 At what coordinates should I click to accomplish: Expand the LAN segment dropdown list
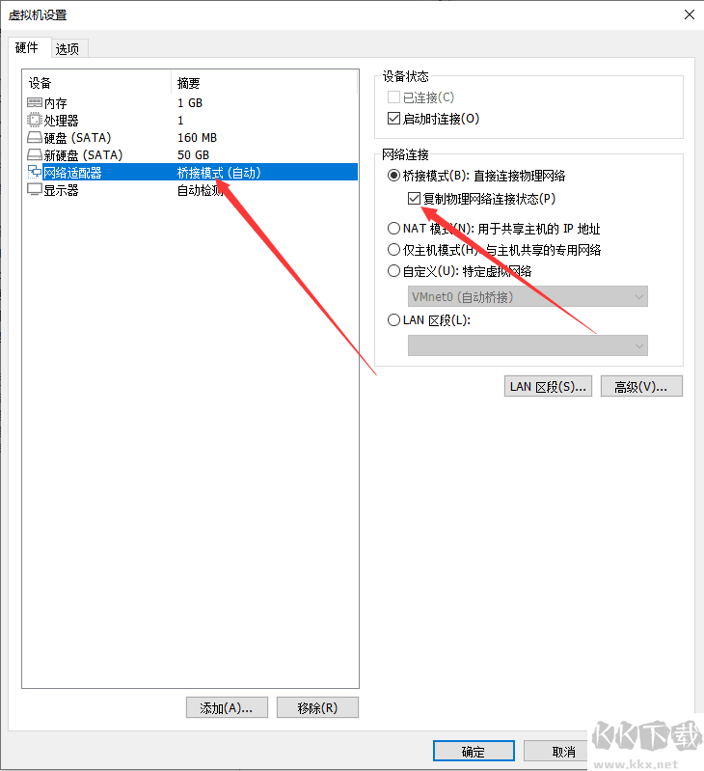tap(528, 345)
